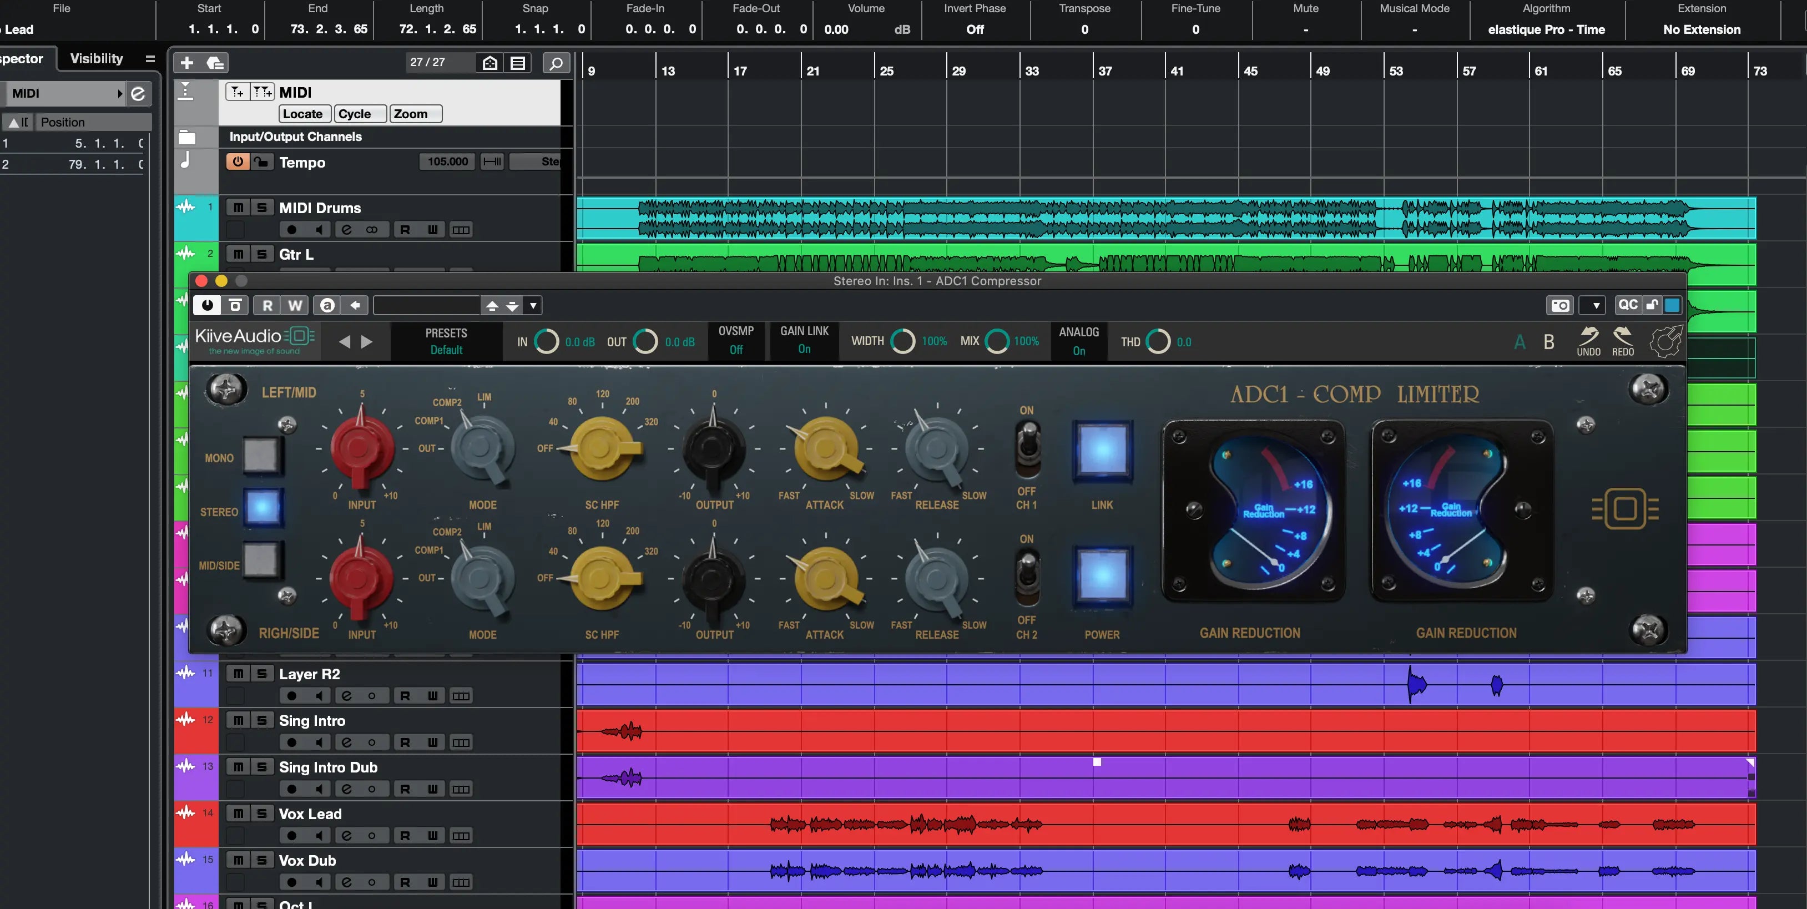Open the channel settings editor for Vox Lead
This screenshot has width=1807, height=909.
[347, 835]
